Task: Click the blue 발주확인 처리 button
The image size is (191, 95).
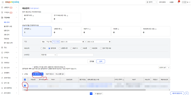Action: click(38, 74)
